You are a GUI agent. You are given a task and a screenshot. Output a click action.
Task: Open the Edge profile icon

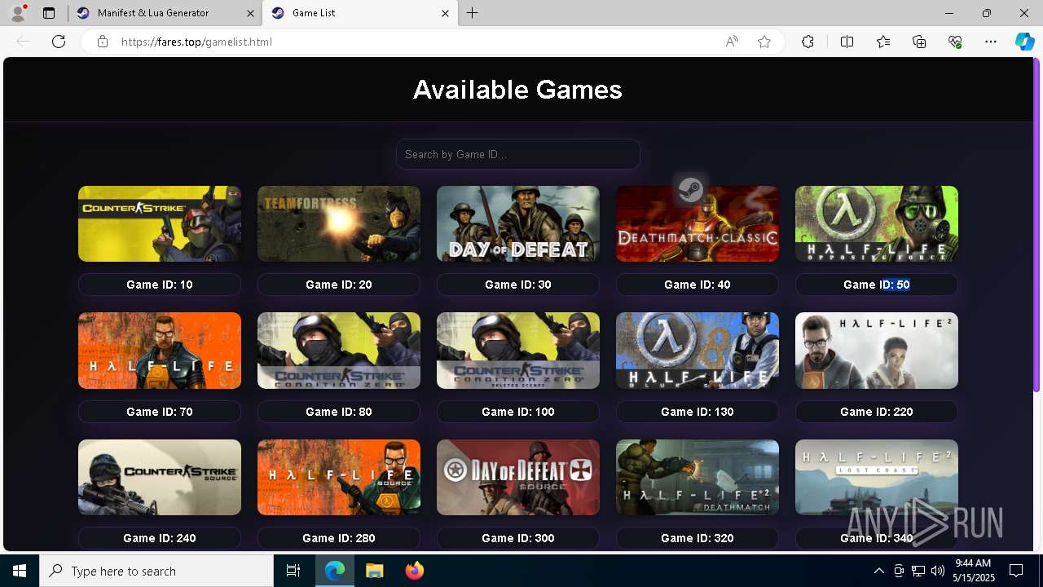(18, 13)
